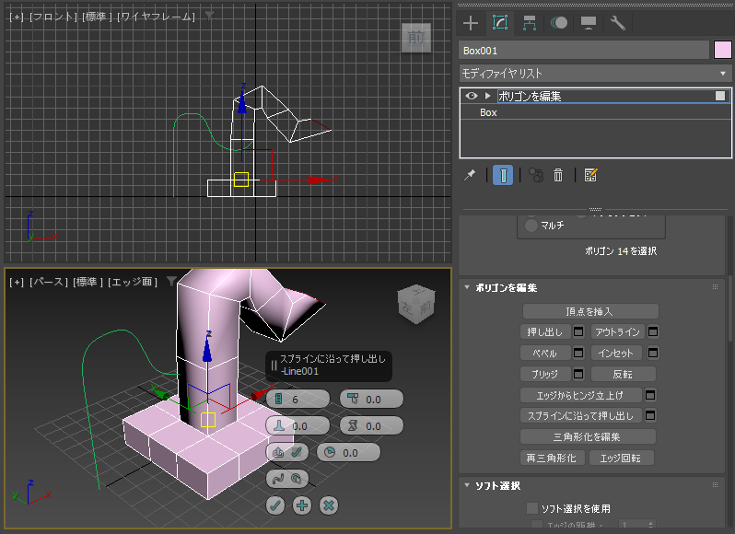Open Configure Modifier Sets icon

click(590, 175)
